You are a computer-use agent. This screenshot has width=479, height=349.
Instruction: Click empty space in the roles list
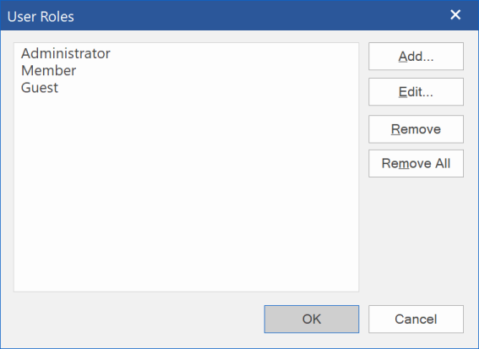click(x=186, y=193)
